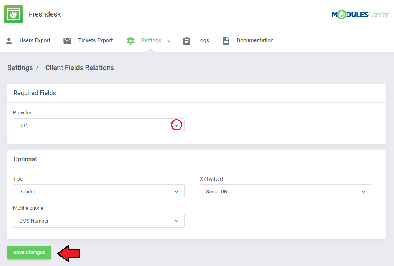Image resolution: width=394 pixels, height=266 pixels.
Task: Open the Logs tab
Action: (203, 40)
